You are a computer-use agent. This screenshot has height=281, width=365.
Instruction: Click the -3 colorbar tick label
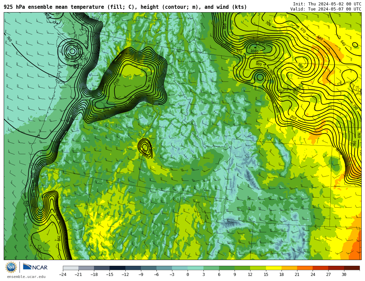pyautogui.click(x=172, y=275)
